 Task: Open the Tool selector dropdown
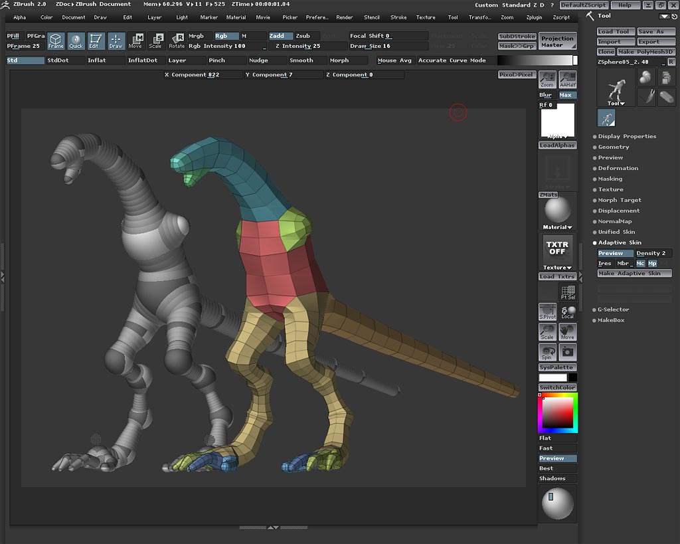pos(616,88)
